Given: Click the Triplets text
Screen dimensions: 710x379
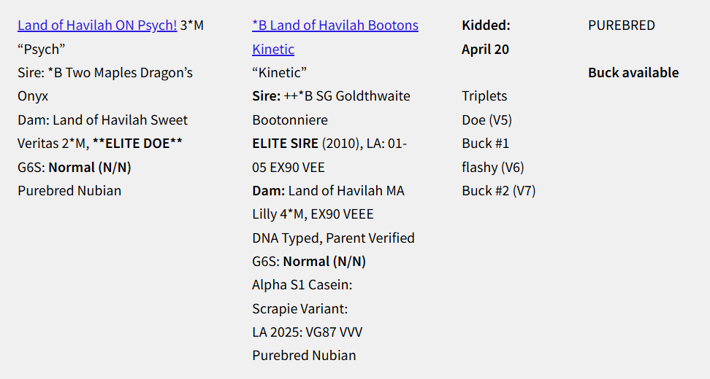Looking at the screenshot, I should tap(484, 95).
